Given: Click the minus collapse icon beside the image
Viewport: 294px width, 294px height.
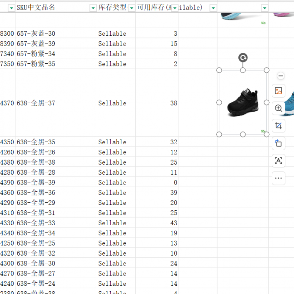Looking at the screenshot, I should [280, 76].
